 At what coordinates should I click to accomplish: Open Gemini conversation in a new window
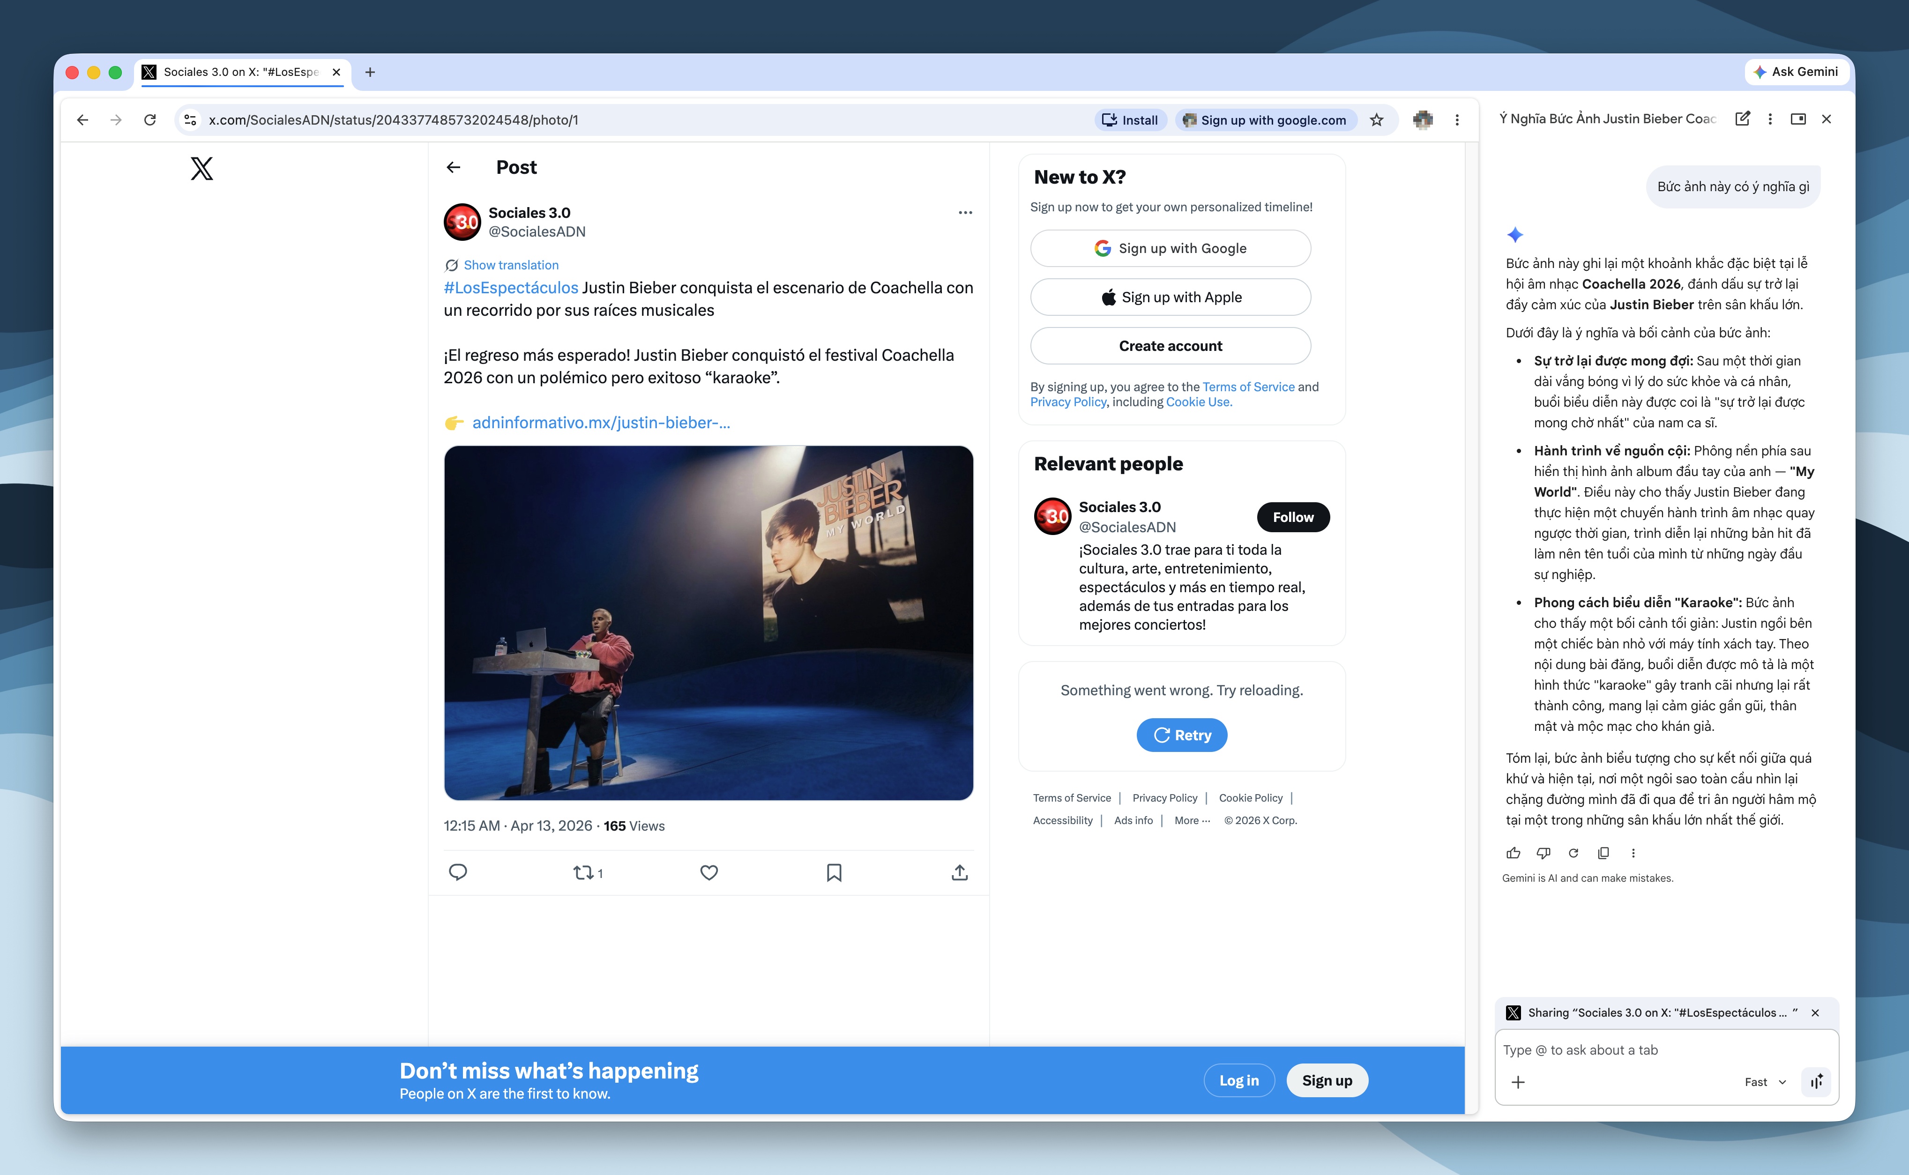pos(1798,119)
